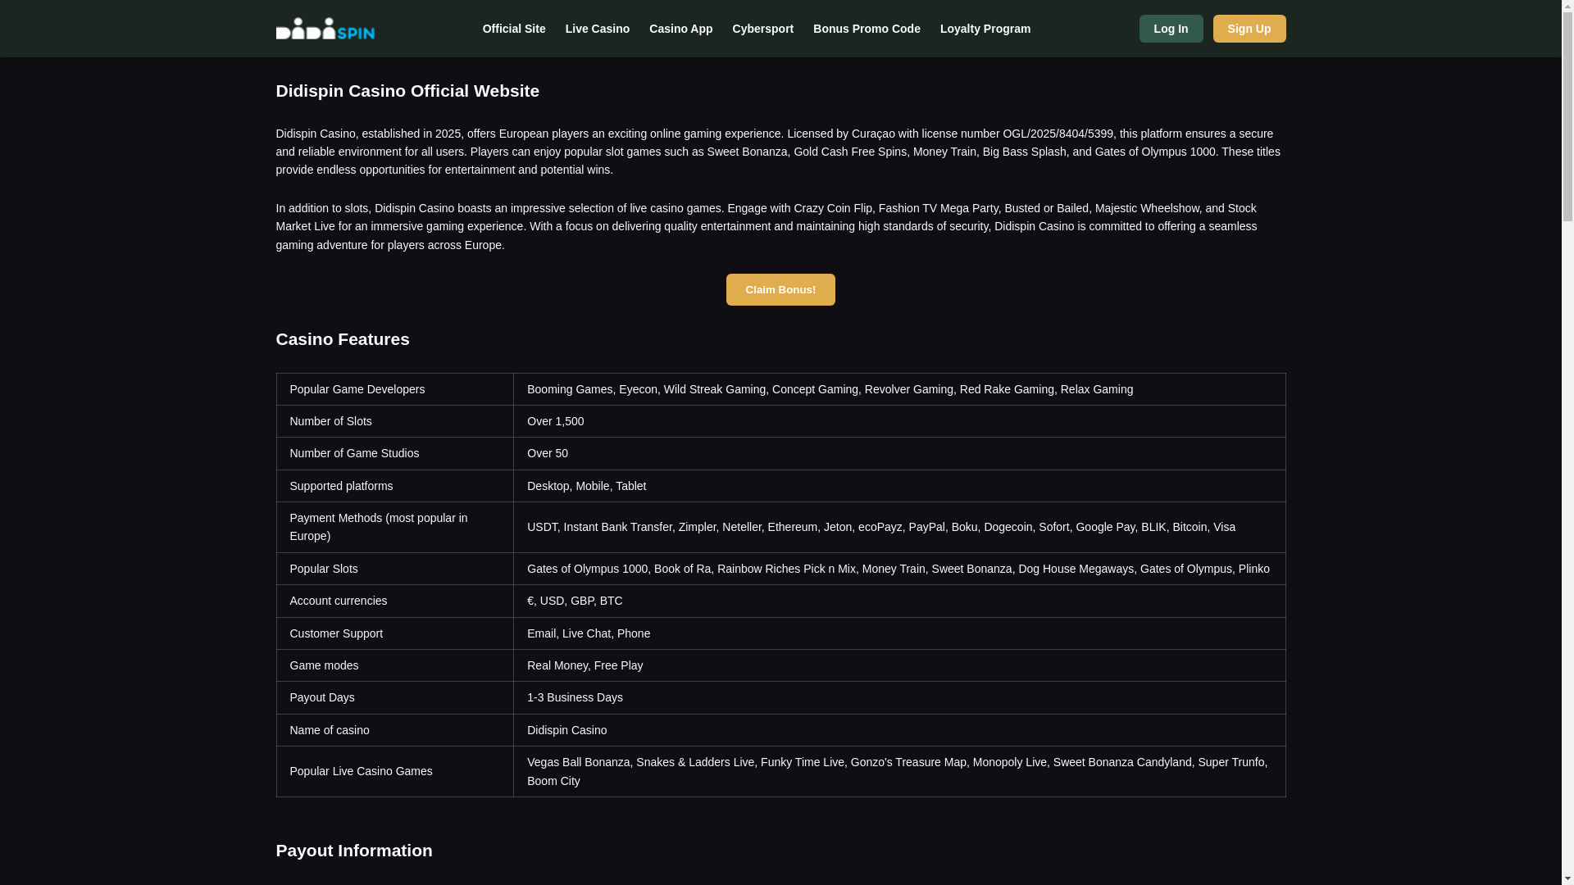Click the 'Didispin Casino' value cell
The width and height of the screenshot is (1574, 885).
(x=899, y=730)
